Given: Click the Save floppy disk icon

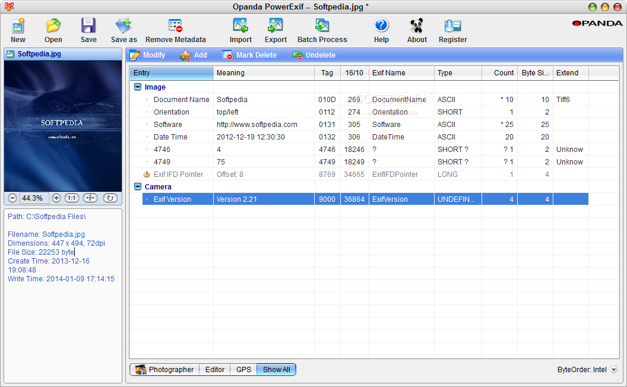Looking at the screenshot, I should point(88,26).
